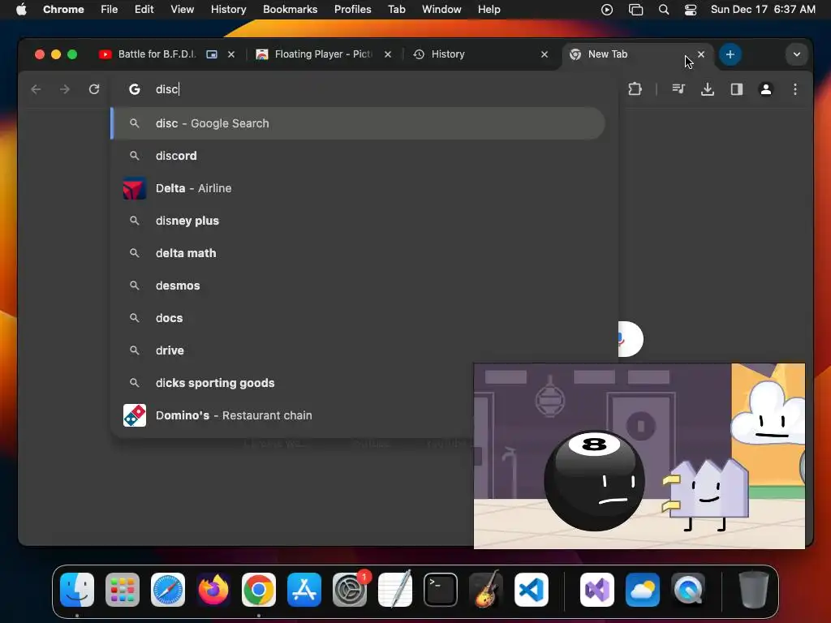The image size is (831, 623).
Task: Open the File menu
Action: [110, 10]
